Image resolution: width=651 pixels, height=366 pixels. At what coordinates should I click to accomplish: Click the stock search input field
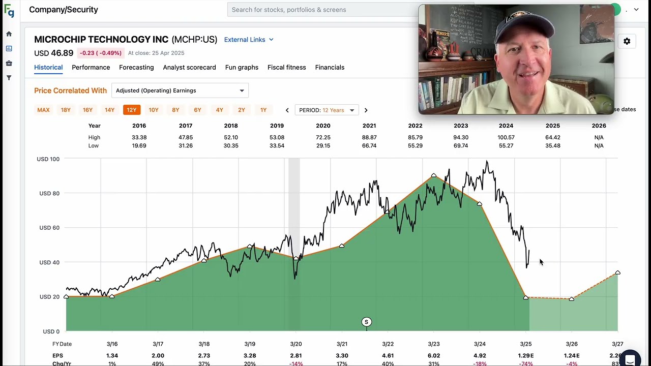point(323,10)
